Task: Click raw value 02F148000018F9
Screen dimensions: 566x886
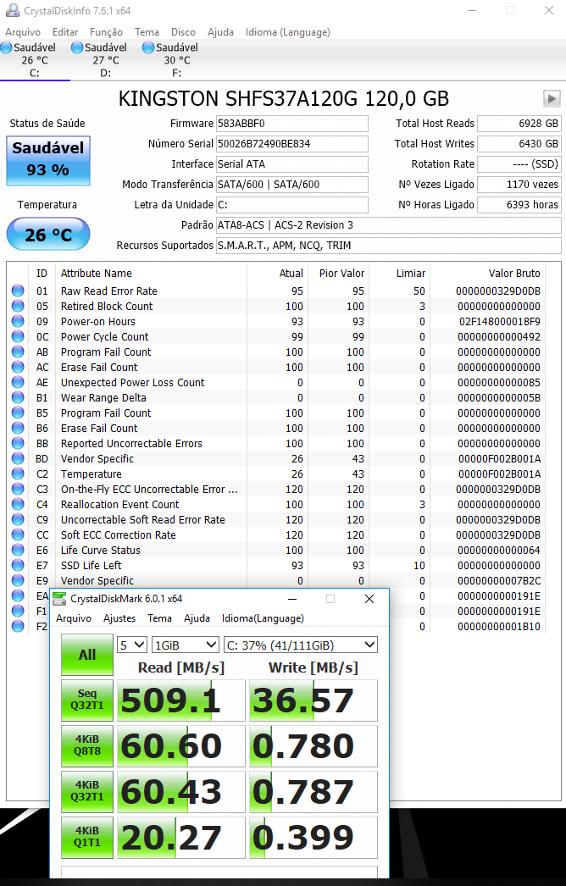Action: pos(499,322)
